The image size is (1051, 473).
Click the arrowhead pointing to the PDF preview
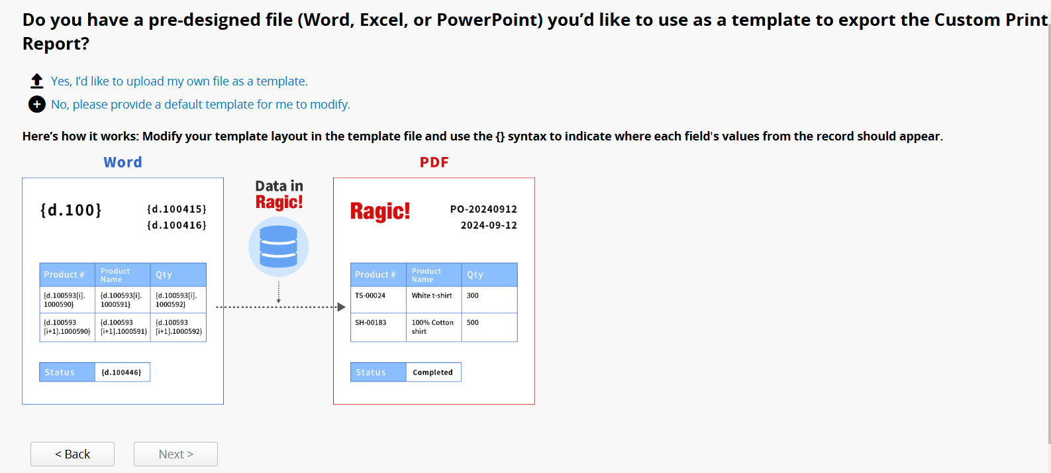[x=341, y=307]
